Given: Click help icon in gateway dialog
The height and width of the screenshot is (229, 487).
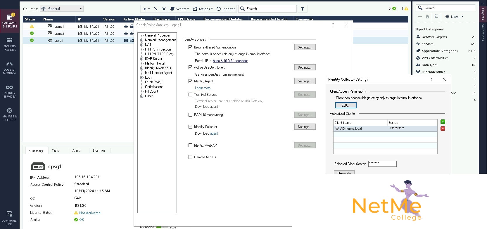Looking at the screenshot, I should [x=333, y=25].
